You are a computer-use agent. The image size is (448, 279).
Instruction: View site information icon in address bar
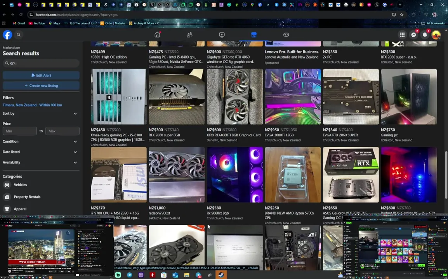(x=31, y=15)
